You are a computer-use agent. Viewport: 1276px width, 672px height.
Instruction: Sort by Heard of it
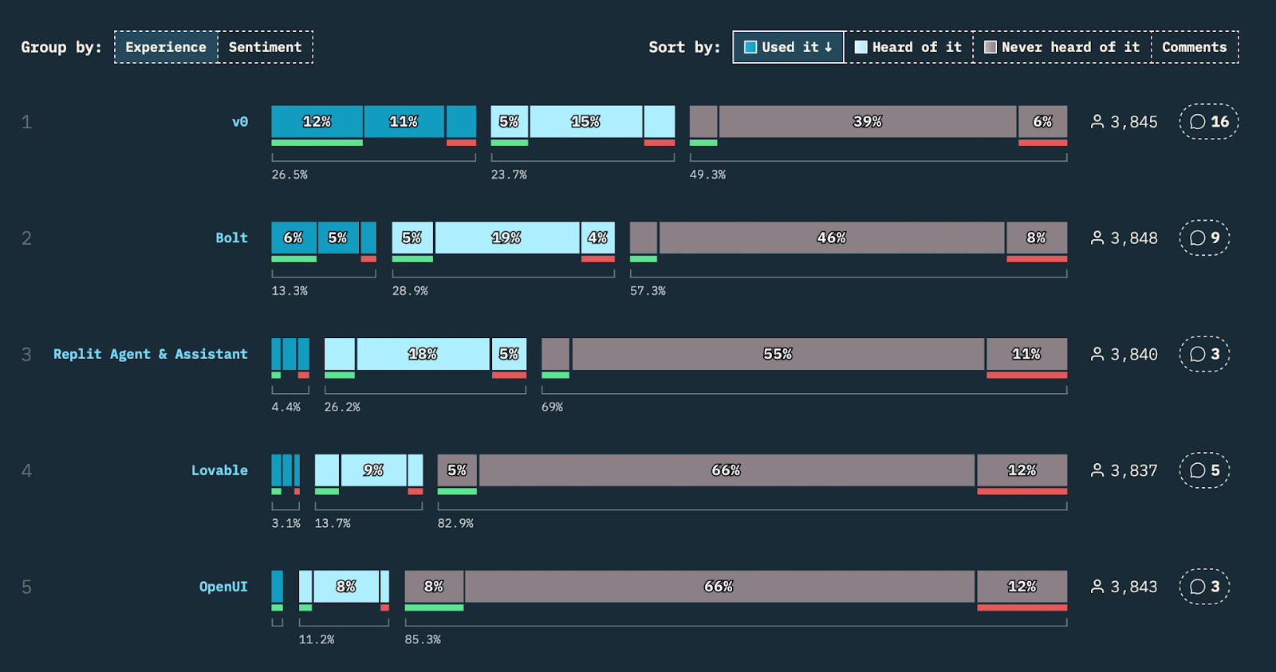click(908, 47)
